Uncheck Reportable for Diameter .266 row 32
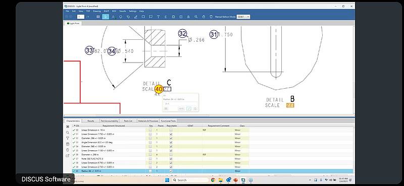This screenshot has width=404, height=186. (171, 138)
